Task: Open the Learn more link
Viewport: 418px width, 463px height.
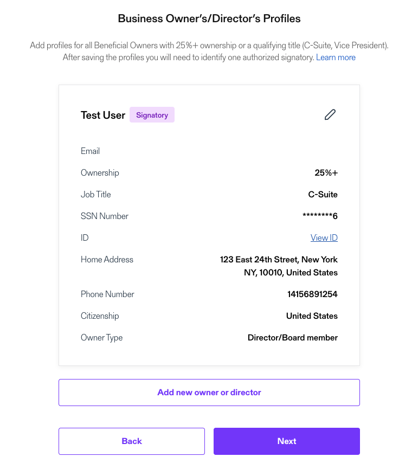Action: pyautogui.click(x=336, y=57)
